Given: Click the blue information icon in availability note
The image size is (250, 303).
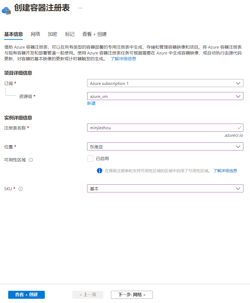Looking at the screenshot, I should point(100,171).
